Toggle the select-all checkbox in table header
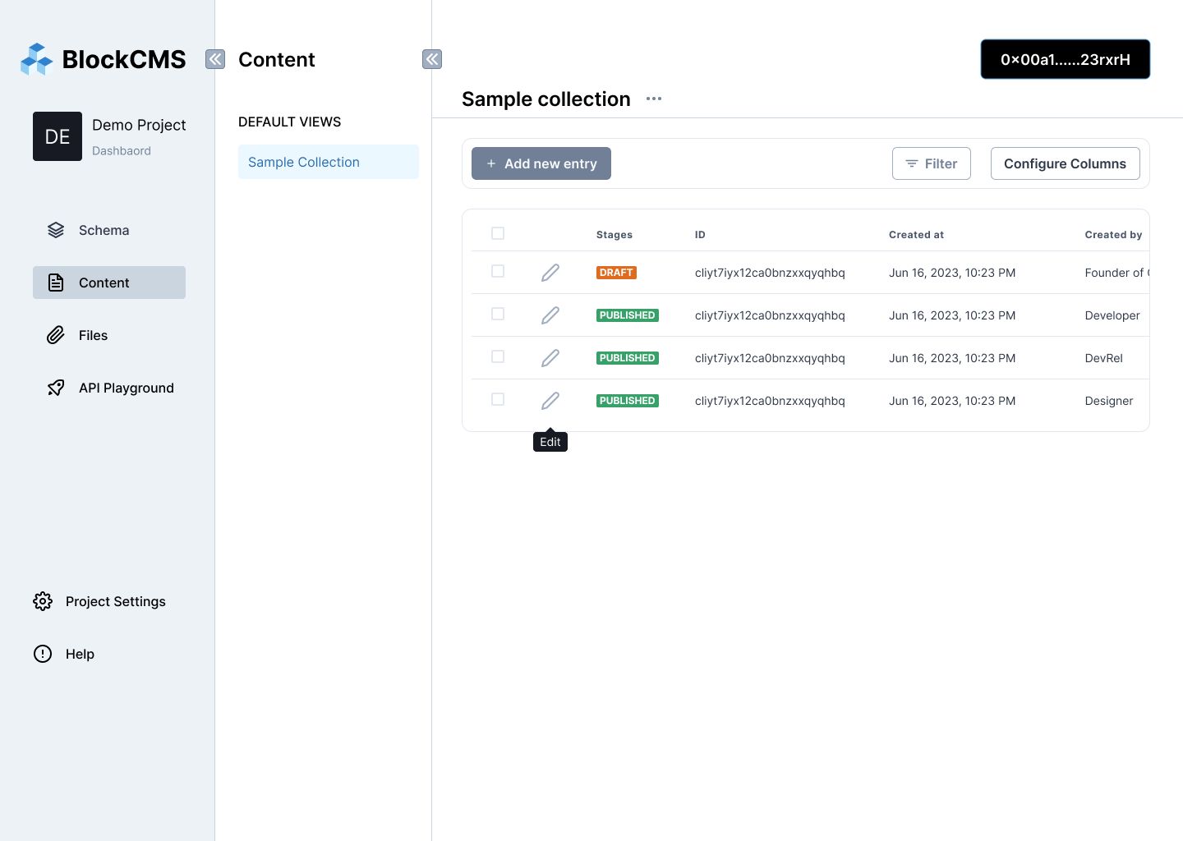Image resolution: width=1183 pixels, height=841 pixels. point(498,233)
